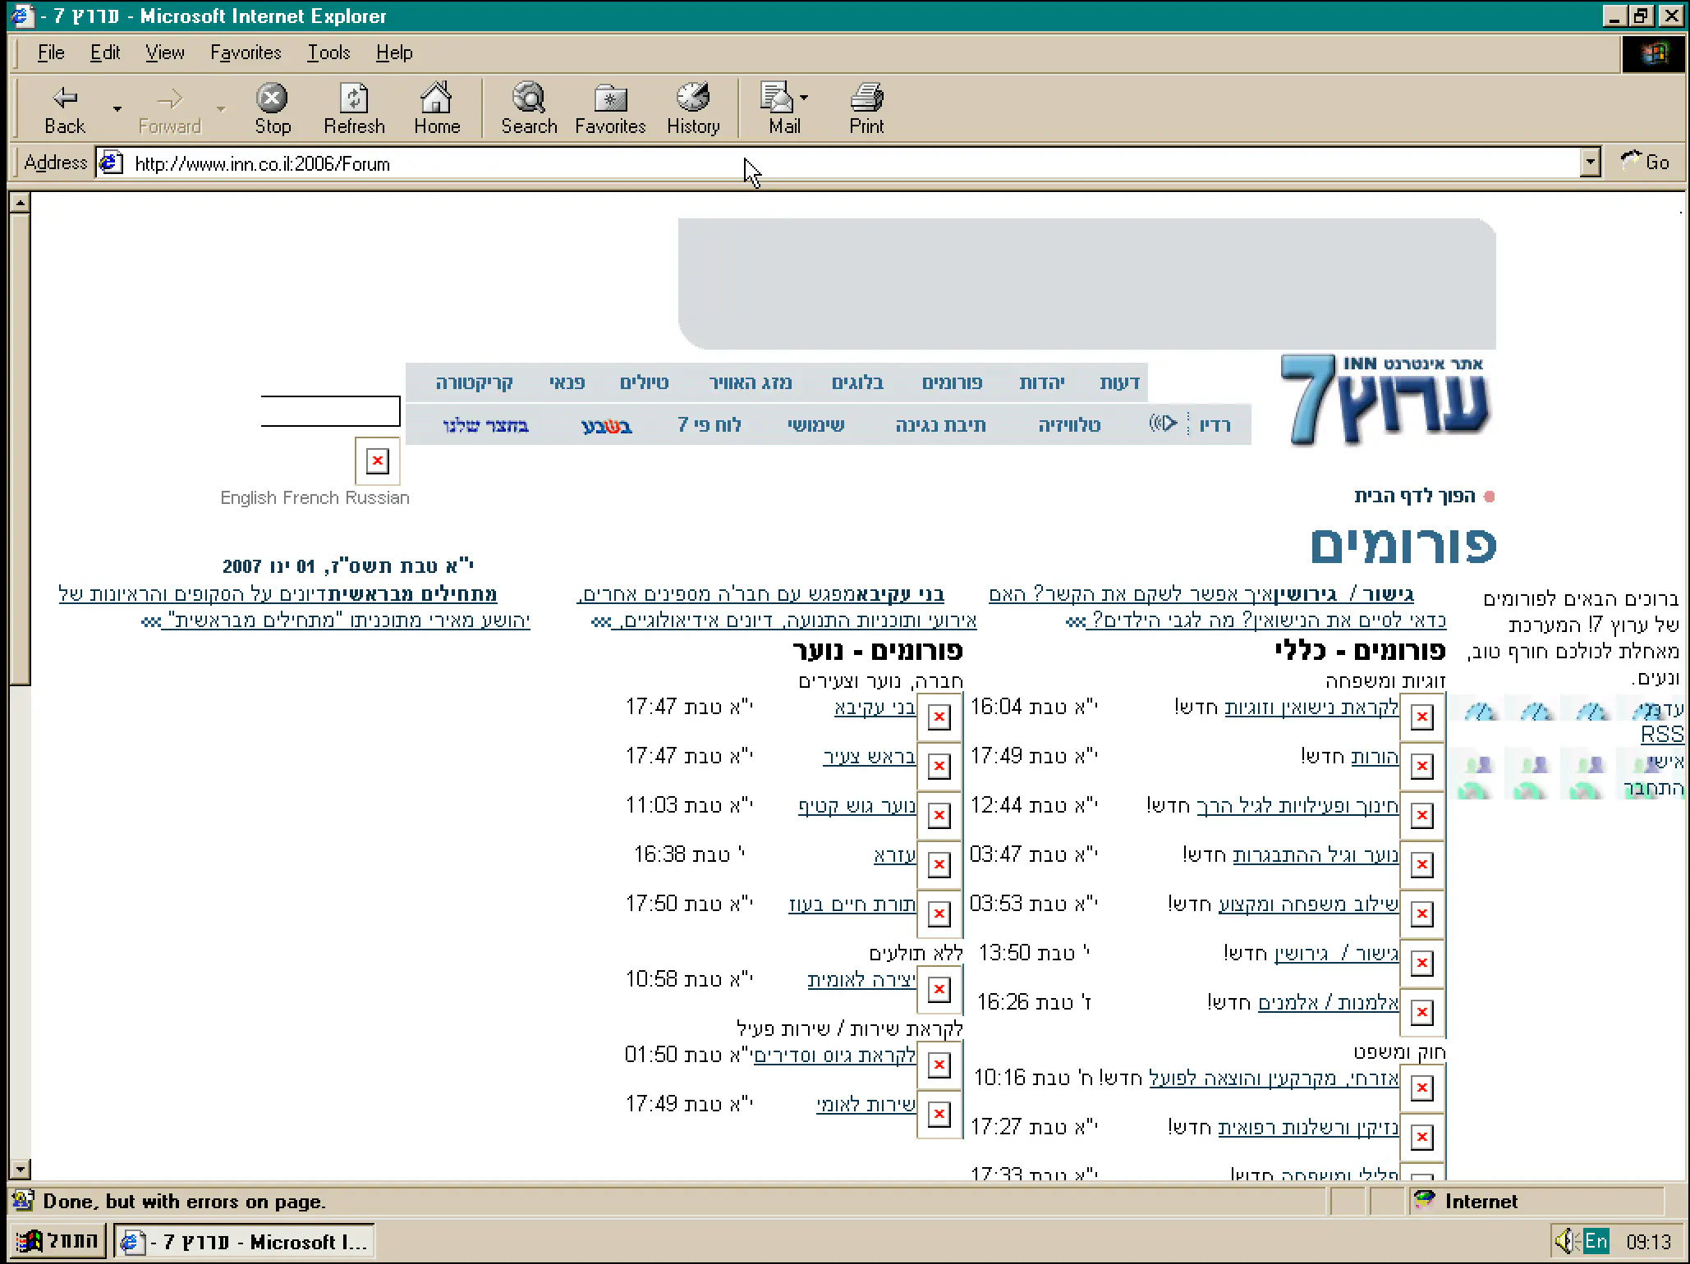The width and height of the screenshot is (1690, 1264).
Task: Click the vertical scrollbar down arrow
Action: click(21, 1169)
